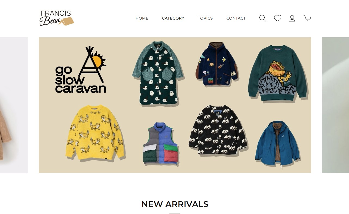
Task: Click the go slow caravan logo
Action: click(x=81, y=70)
